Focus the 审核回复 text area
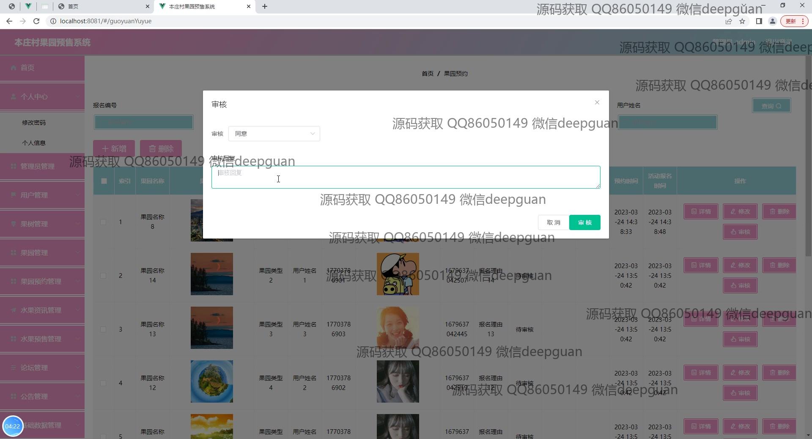Screen dimensions: 812x439 (x=406, y=177)
